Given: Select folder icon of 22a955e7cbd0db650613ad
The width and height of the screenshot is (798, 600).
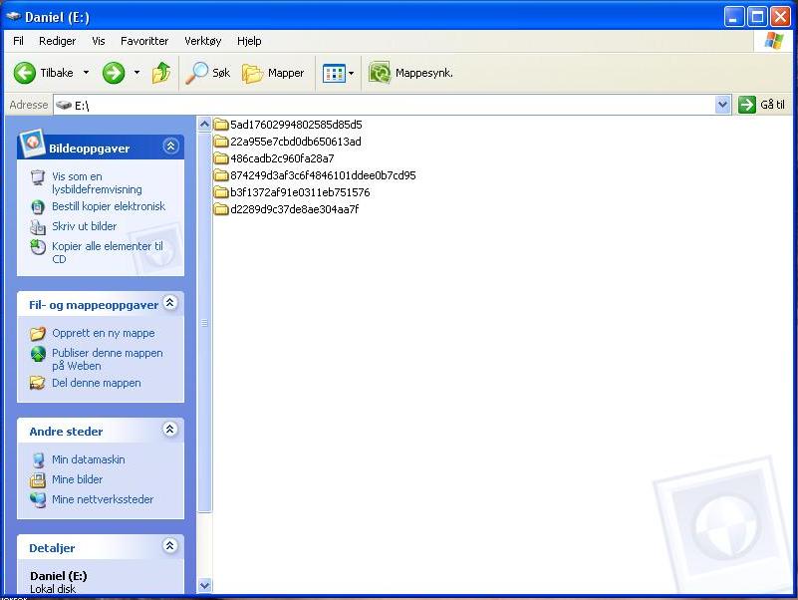Looking at the screenshot, I should (221, 142).
